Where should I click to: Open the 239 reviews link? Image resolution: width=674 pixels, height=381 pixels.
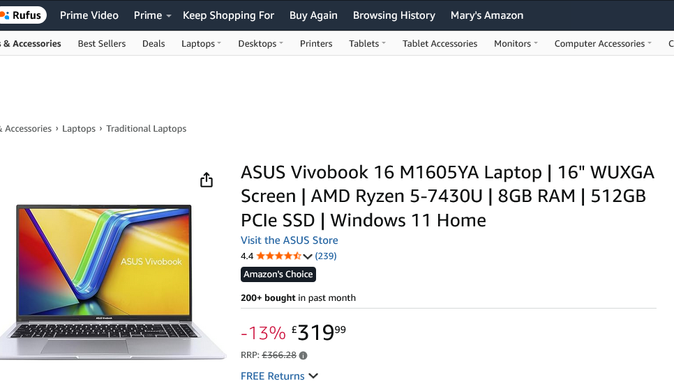[326, 256]
